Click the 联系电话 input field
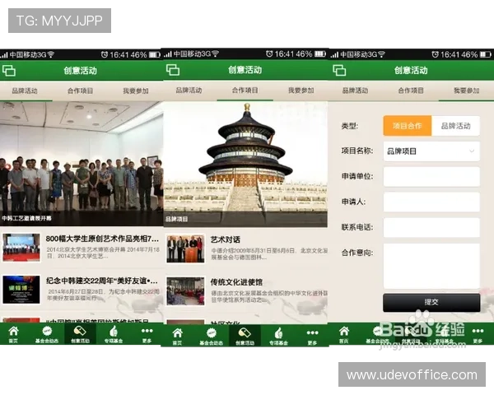This screenshot has height=395, width=494. pos(431,227)
